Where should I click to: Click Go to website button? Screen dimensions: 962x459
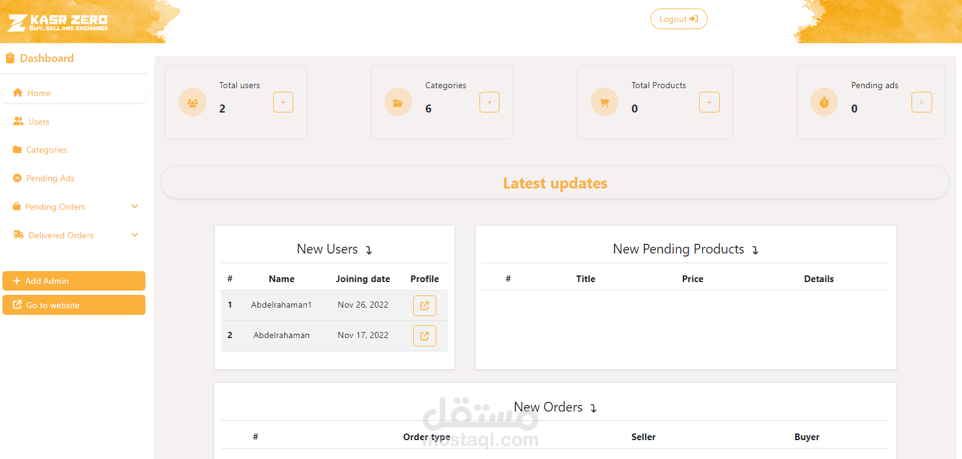(x=74, y=305)
